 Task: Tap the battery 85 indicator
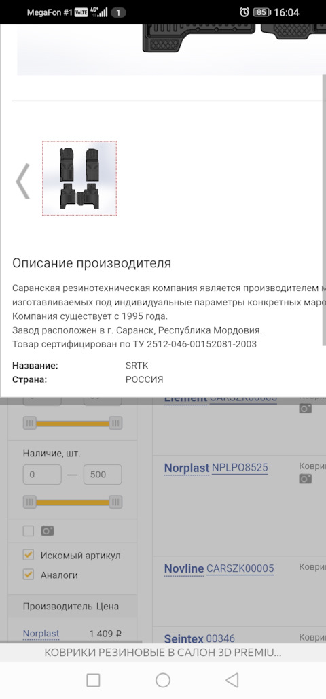[x=261, y=12]
